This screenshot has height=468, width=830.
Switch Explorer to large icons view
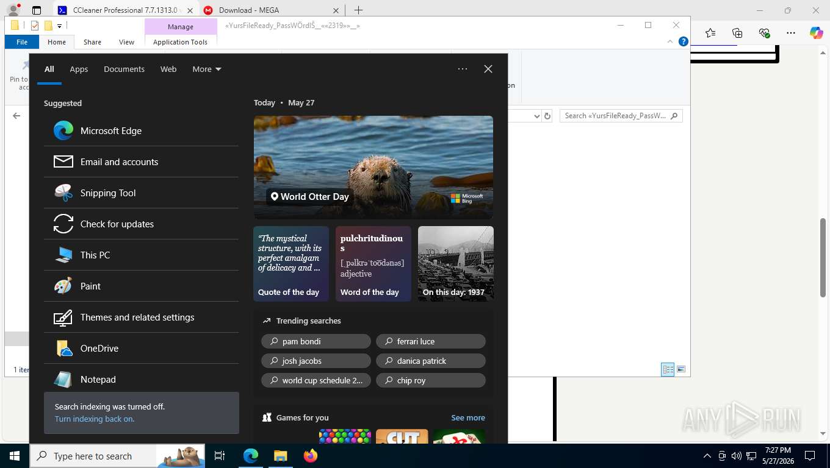click(x=681, y=369)
